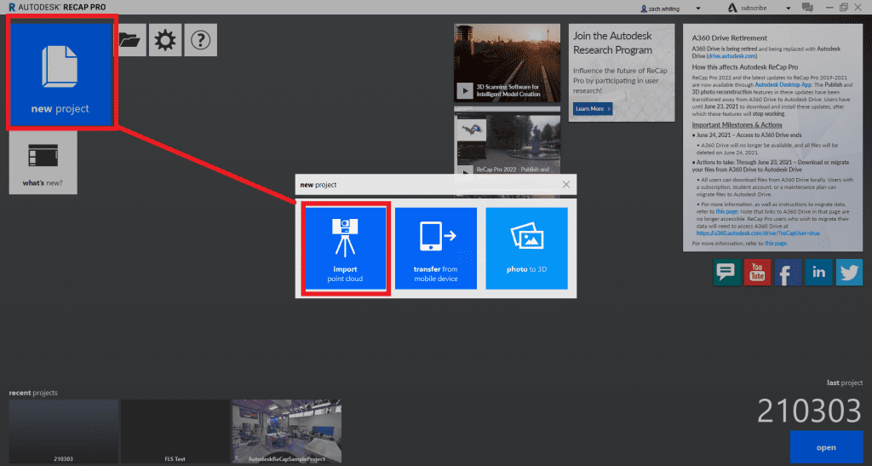This screenshot has height=466, width=872.
Task: Open the feedback chat icon
Action: click(x=727, y=273)
